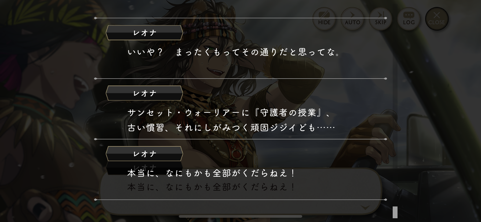Image resolution: width=481 pixels, height=222 pixels.
Task: Tap the HIDE icon to hide the interface
Action: pos(324,19)
